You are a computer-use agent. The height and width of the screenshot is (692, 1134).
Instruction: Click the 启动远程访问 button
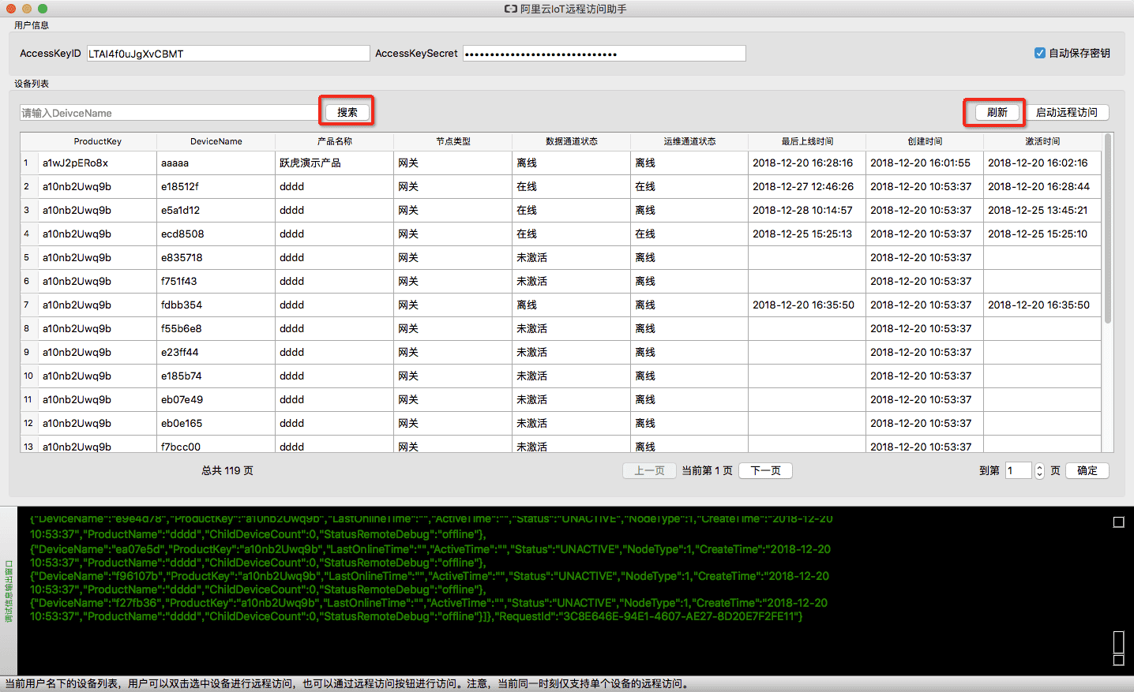tap(1067, 112)
